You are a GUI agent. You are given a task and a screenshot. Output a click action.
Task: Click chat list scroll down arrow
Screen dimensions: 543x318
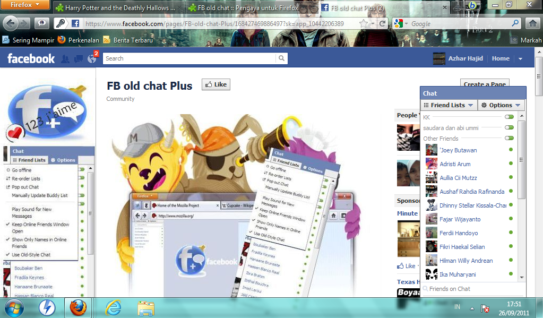click(522, 278)
